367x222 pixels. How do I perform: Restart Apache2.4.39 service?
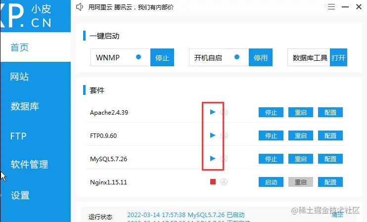coord(301,112)
